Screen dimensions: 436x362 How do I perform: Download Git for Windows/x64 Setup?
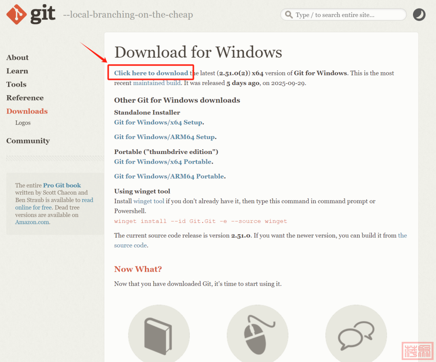point(158,122)
